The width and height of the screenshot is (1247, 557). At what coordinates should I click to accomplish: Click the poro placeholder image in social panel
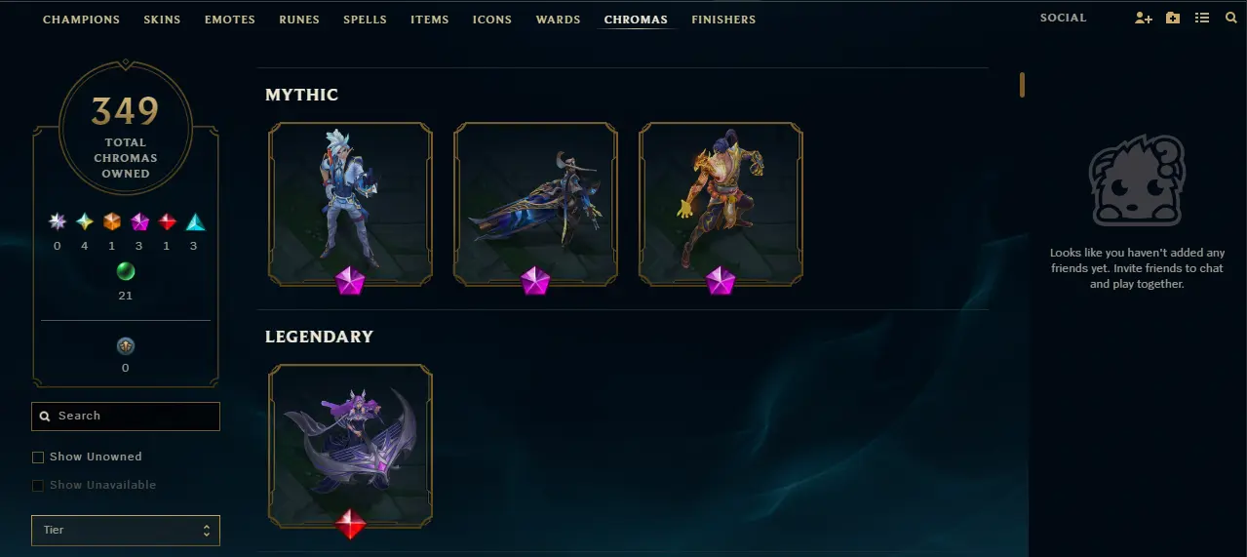coord(1137,180)
